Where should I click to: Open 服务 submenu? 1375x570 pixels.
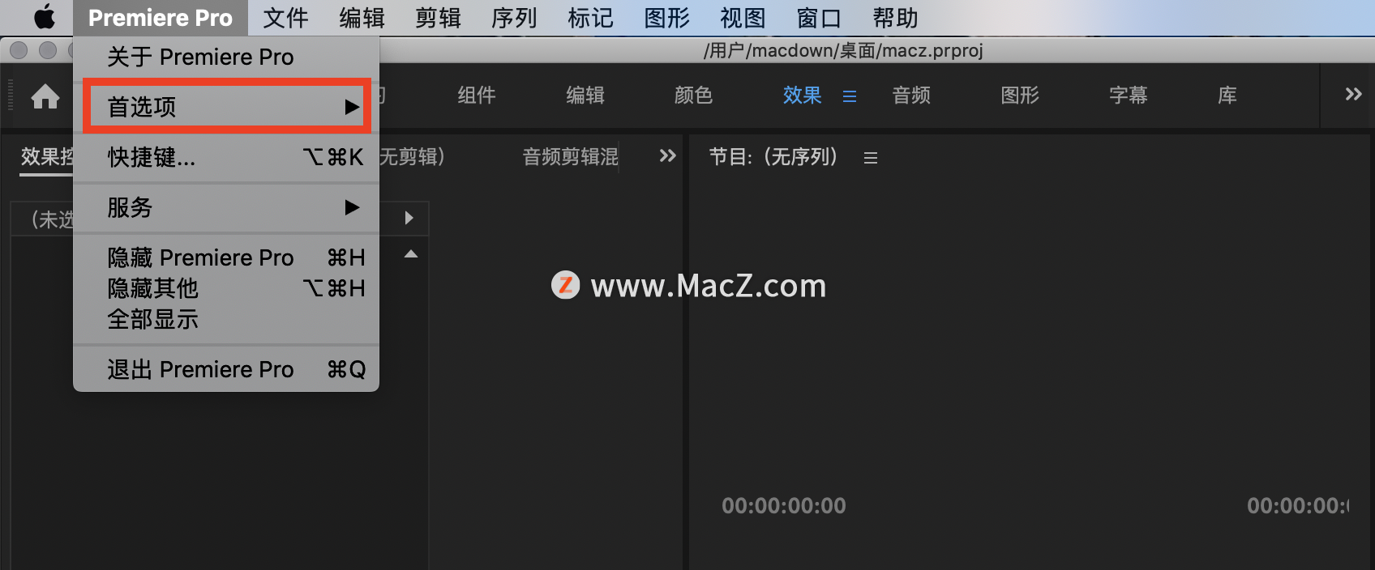tap(226, 207)
